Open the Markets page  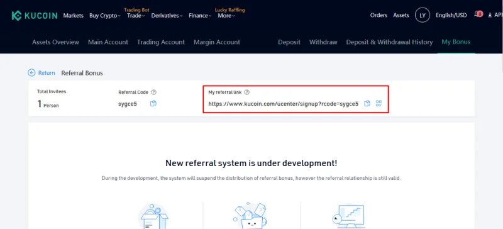click(x=73, y=16)
